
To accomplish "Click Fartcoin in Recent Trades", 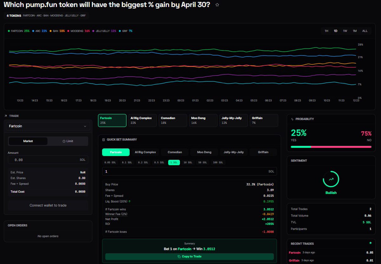I will pyautogui.click(x=295, y=253).
